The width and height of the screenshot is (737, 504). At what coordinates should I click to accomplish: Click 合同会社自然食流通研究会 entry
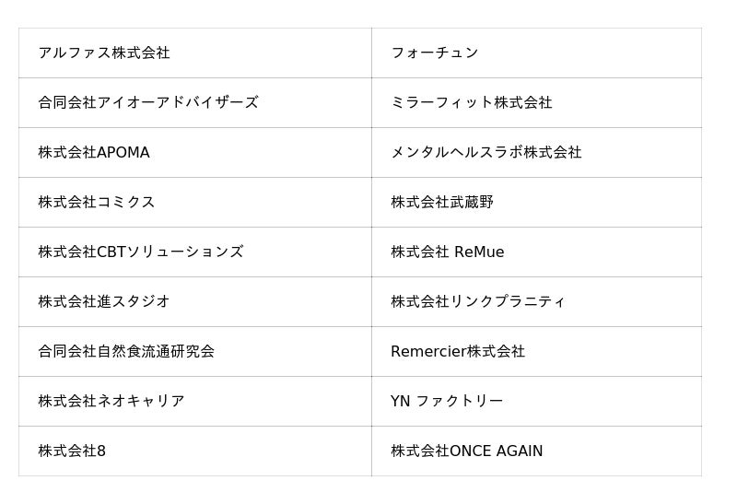click(126, 352)
